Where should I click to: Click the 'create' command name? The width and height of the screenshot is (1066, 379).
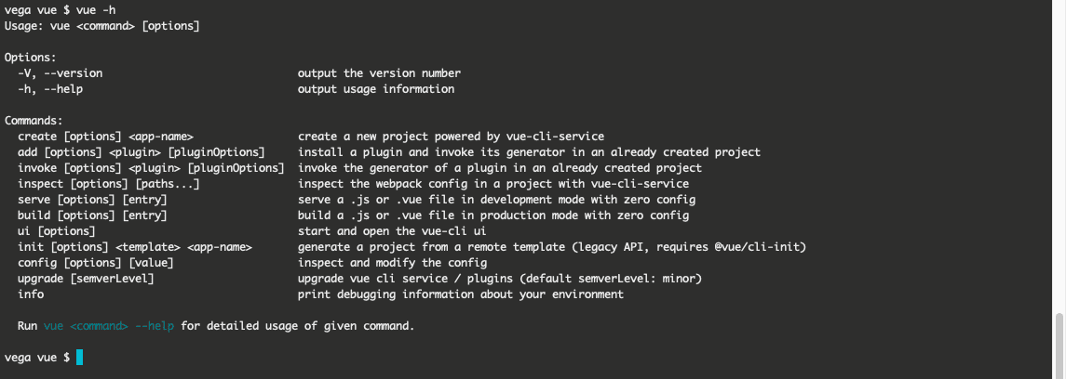tap(37, 137)
